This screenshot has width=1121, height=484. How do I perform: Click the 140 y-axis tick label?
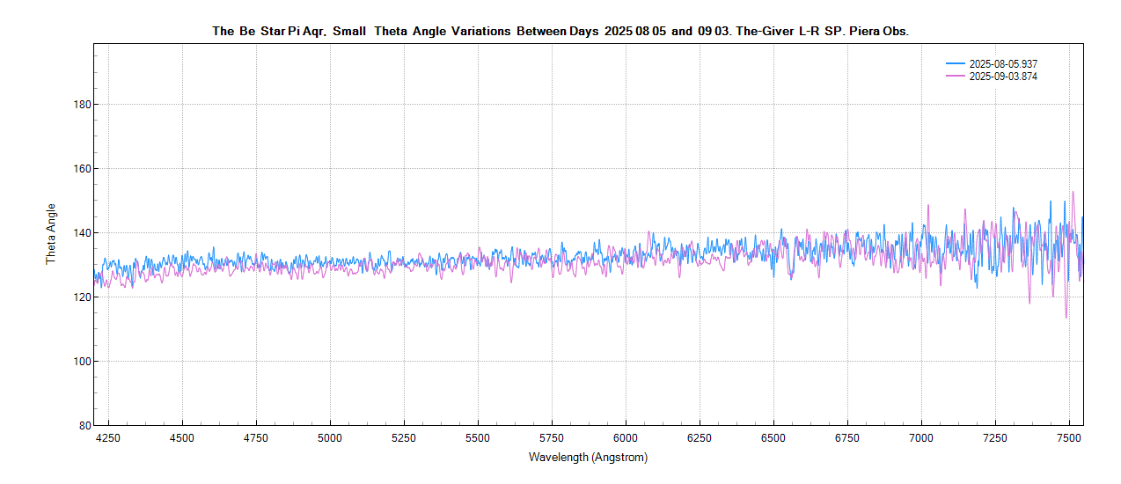coord(82,233)
